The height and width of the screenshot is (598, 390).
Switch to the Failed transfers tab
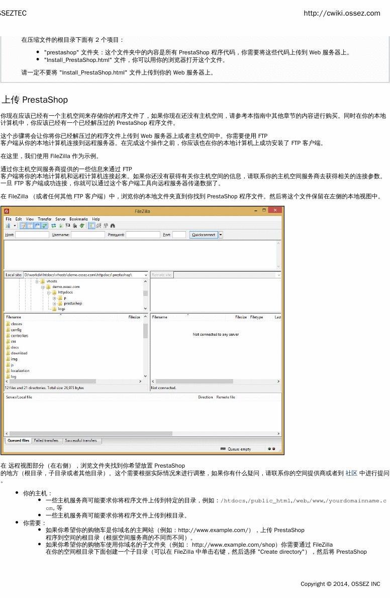coord(46,440)
